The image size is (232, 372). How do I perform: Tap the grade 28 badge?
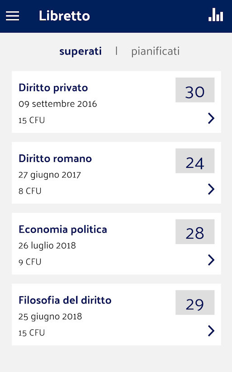195,231
